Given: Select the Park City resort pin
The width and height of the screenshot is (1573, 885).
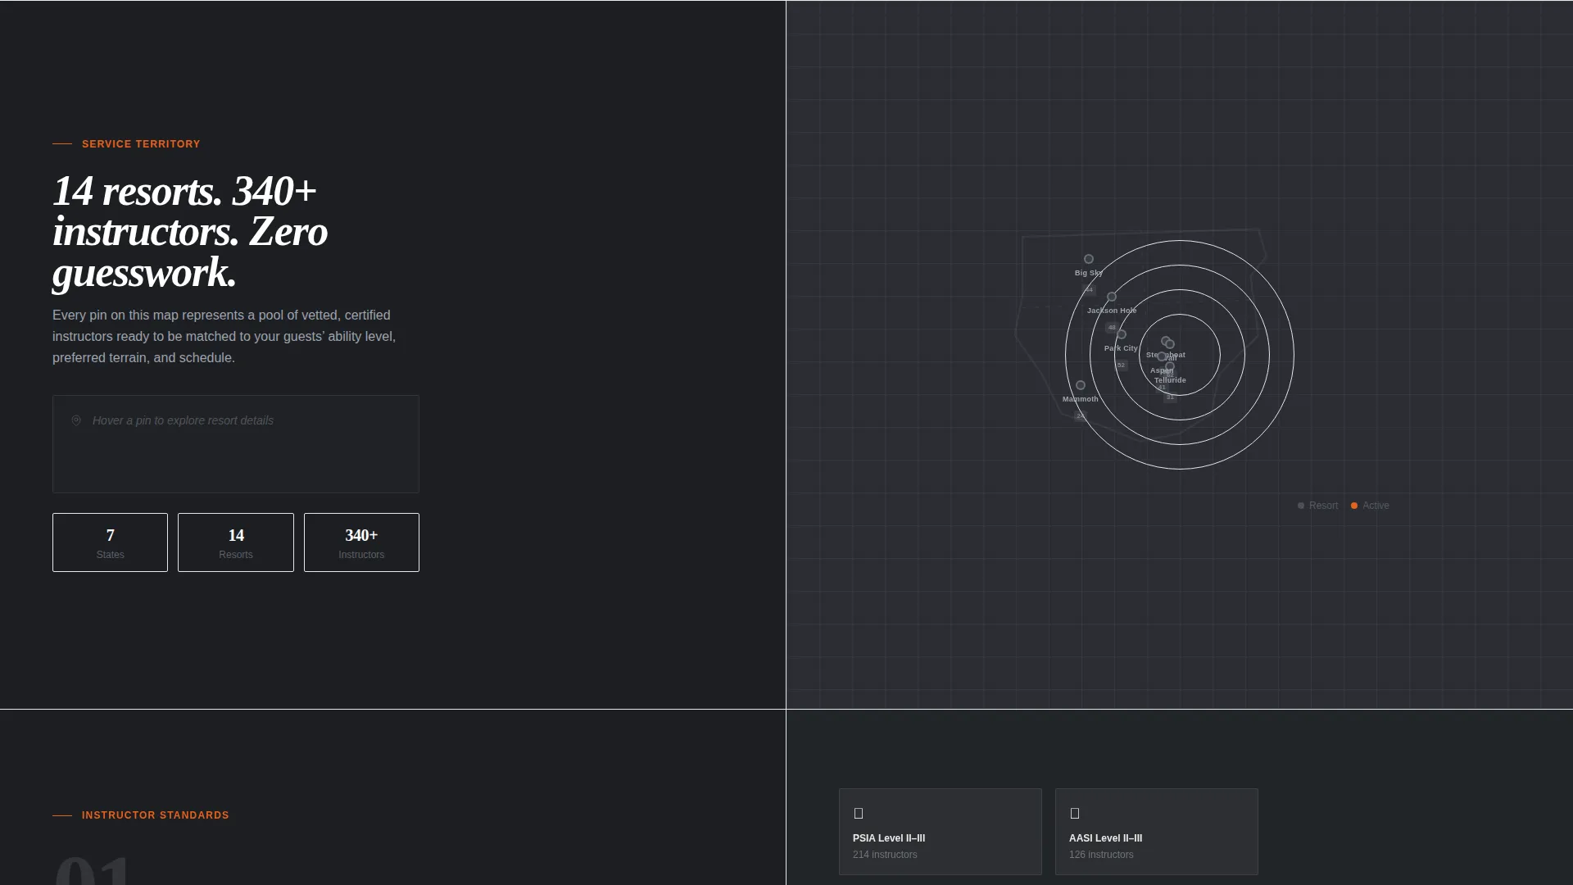Looking at the screenshot, I should [x=1122, y=334].
